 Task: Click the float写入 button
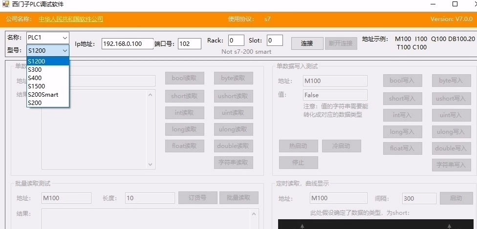[403, 148]
